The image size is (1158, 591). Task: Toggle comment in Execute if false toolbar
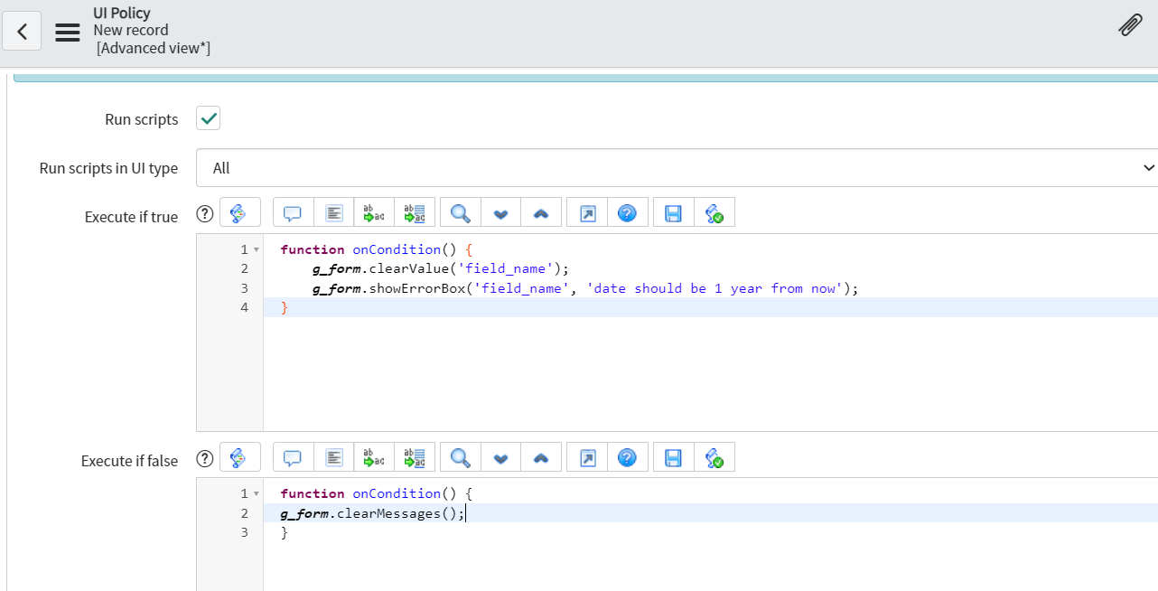(x=293, y=457)
